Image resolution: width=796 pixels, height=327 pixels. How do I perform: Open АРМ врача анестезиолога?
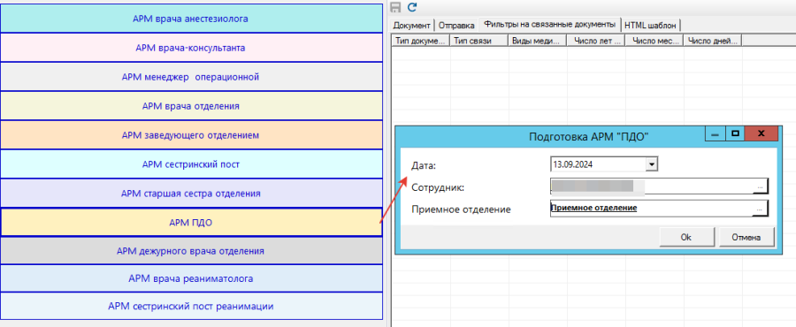[x=191, y=19]
